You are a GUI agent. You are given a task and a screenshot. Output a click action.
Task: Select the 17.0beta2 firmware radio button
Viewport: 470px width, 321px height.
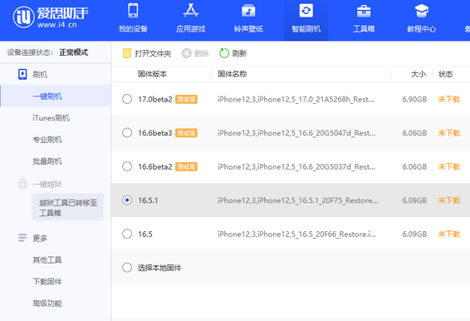coord(127,99)
